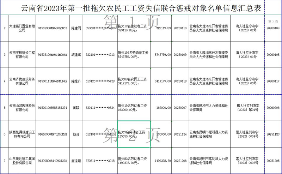Click the title cell of the summary table
Screen dimensions: 282x174
tap(141, 8)
